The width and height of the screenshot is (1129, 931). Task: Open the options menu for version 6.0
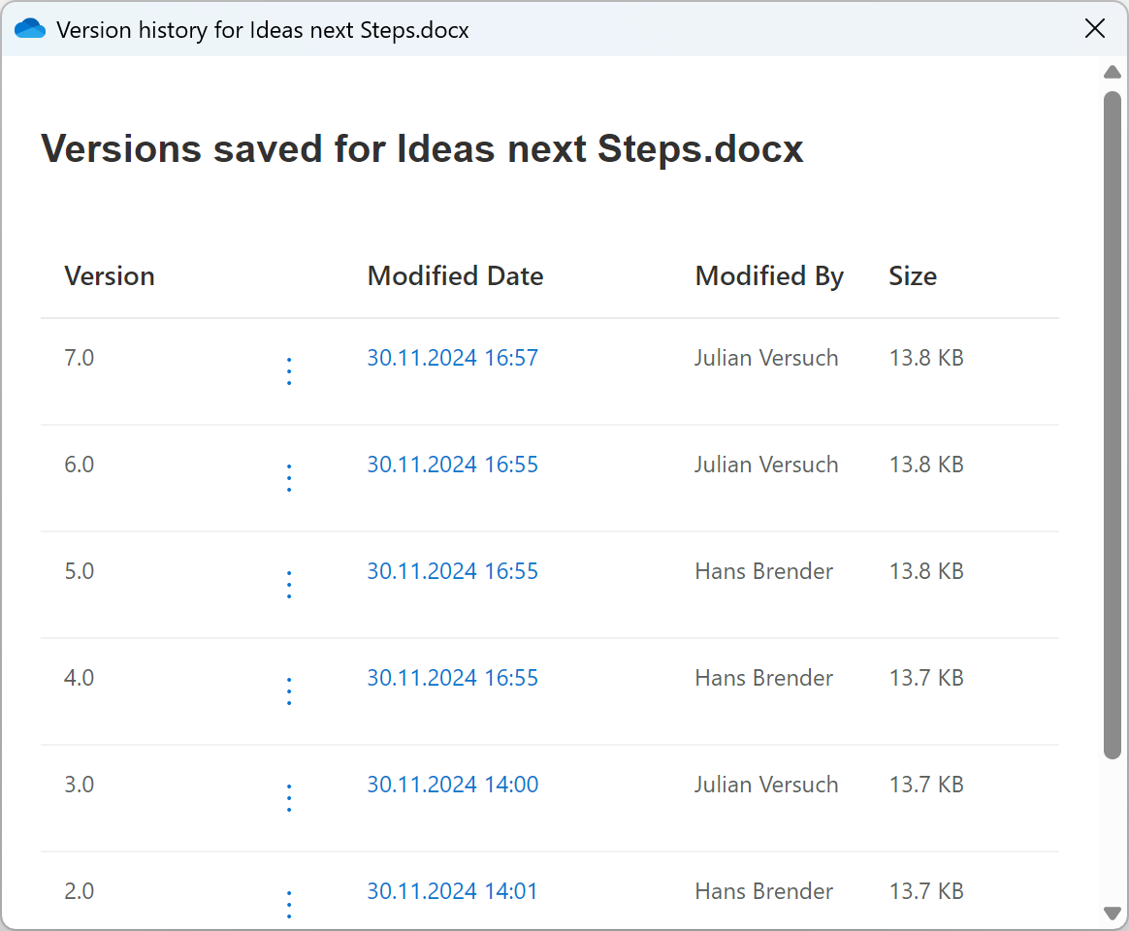click(x=289, y=477)
